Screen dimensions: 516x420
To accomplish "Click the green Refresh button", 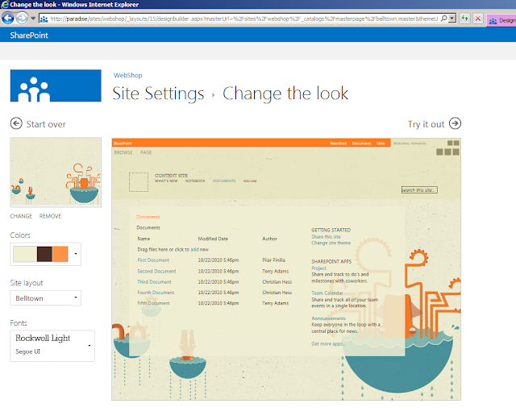I will (464, 19).
